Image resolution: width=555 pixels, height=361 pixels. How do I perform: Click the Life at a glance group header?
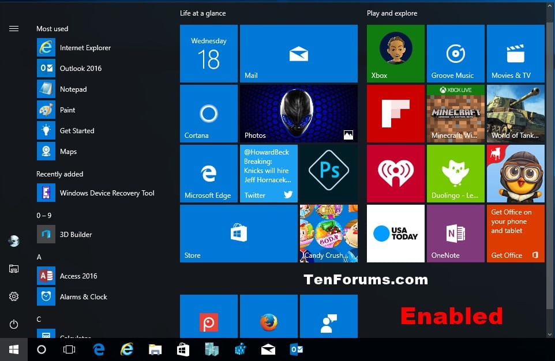[203, 13]
